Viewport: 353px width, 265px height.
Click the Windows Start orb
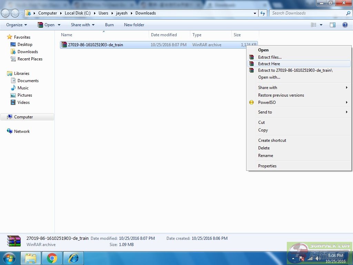point(9,258)
